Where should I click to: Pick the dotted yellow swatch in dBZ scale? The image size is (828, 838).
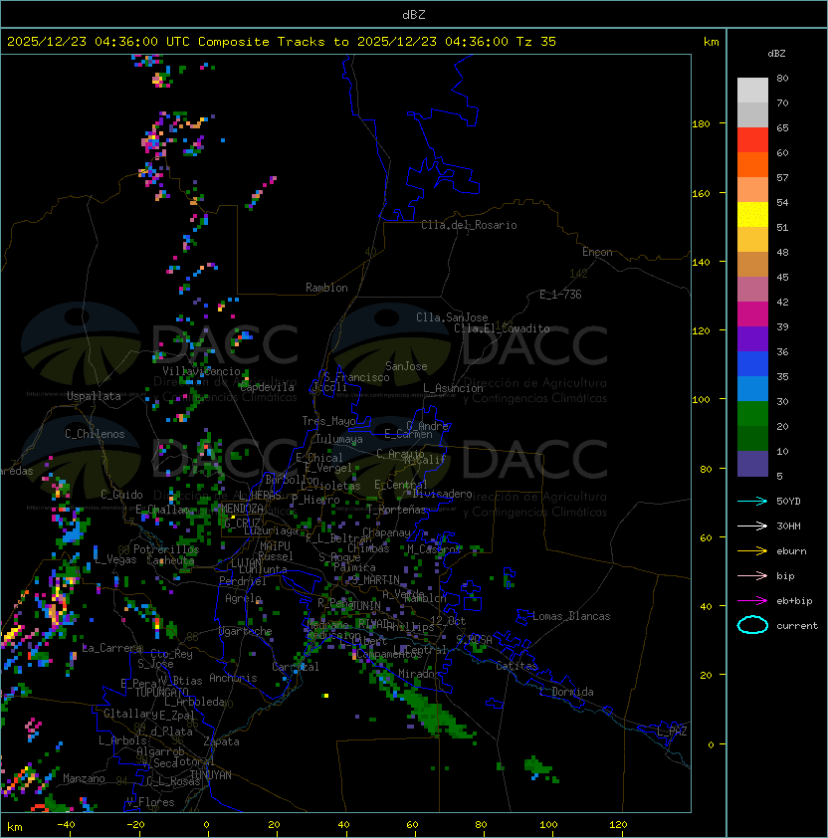tap(752, 214)
